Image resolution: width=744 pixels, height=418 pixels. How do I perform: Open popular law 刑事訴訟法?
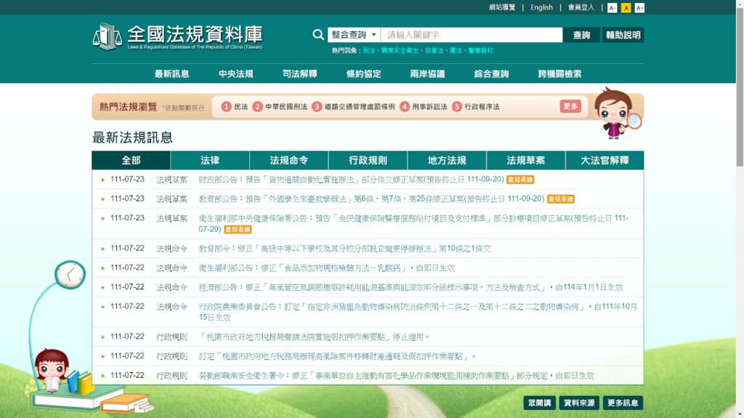tap(429, 107)
